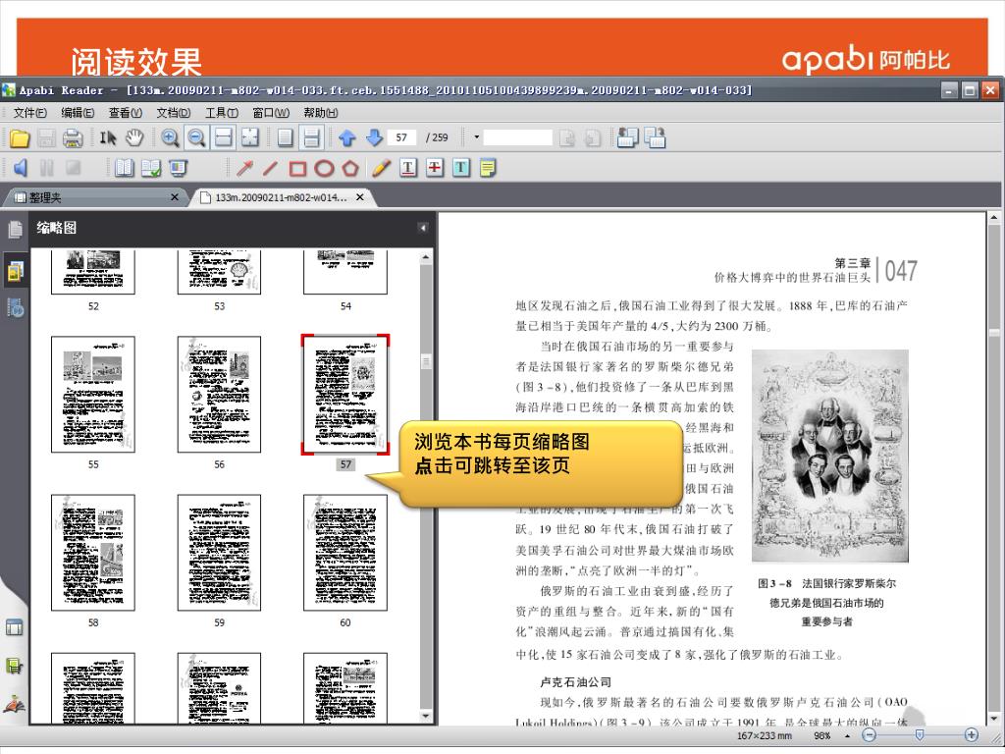Open the document outline sidebar icon
The image size is (1005, 754).
(x=15, y=230)
